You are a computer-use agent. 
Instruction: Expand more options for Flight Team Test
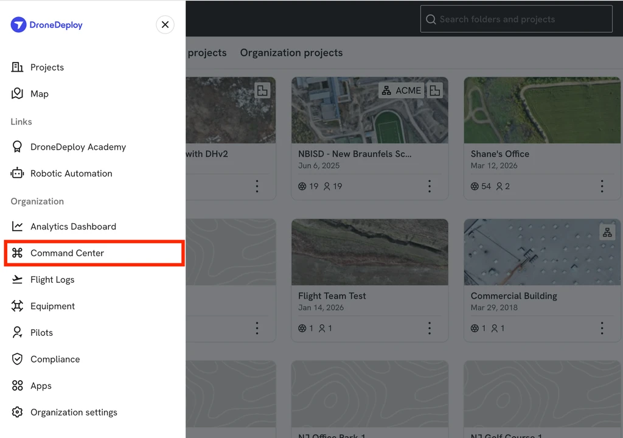coord(430,328)
